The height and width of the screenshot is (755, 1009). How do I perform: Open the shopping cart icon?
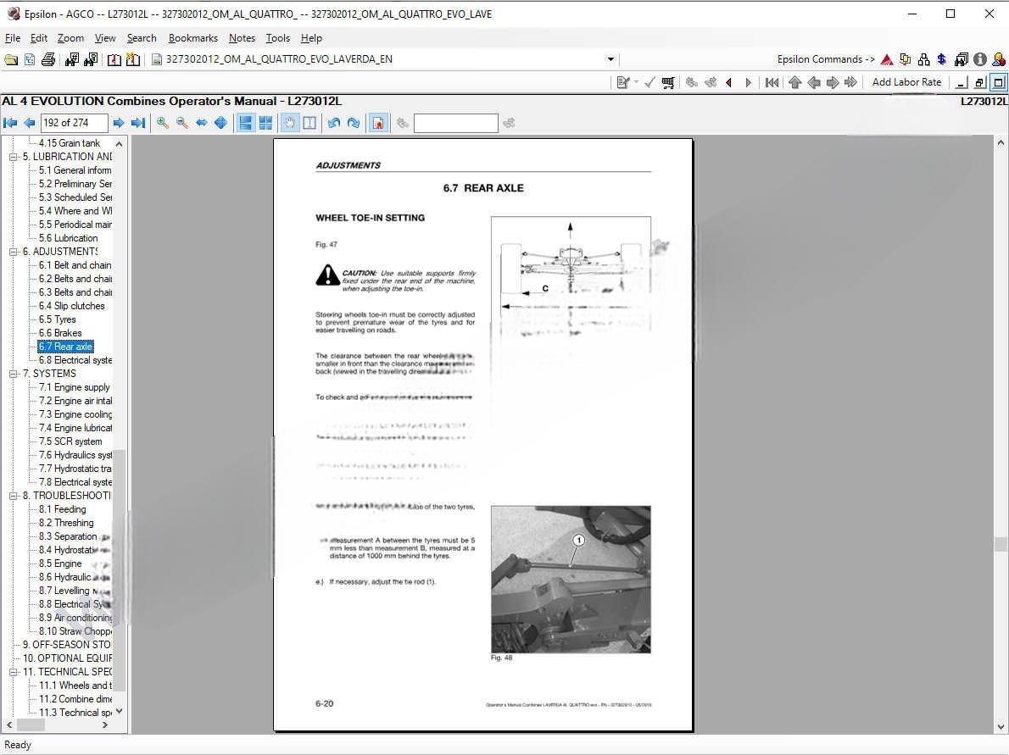pos(668,82)
